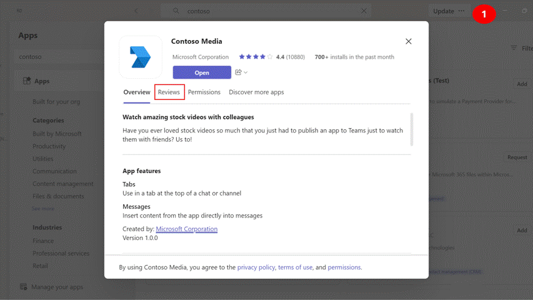
Task: Click the Request button in the background list
Action: pos(517,157)
